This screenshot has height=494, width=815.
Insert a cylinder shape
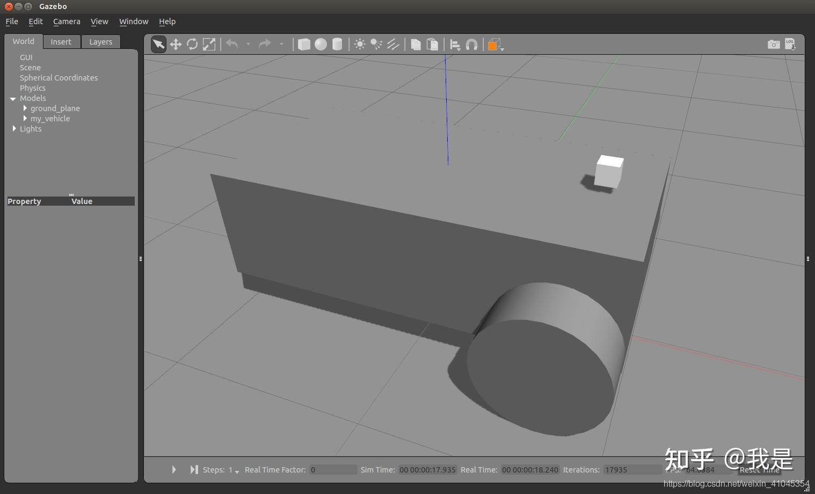click(x=337, y=45)
